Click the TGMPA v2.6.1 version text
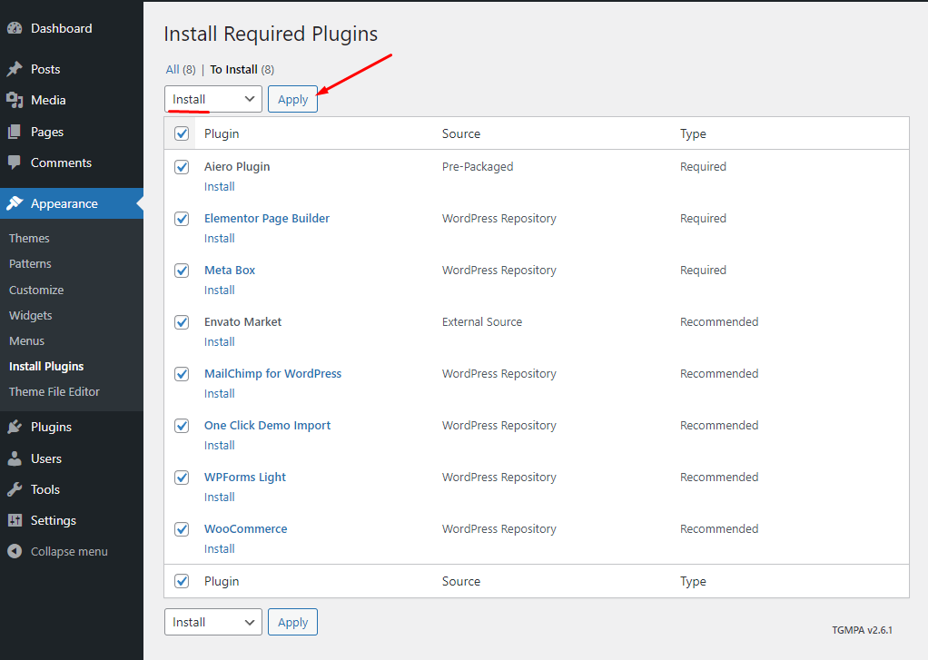The height and width of the screenshot is (660, 928). tap(863, 630)
